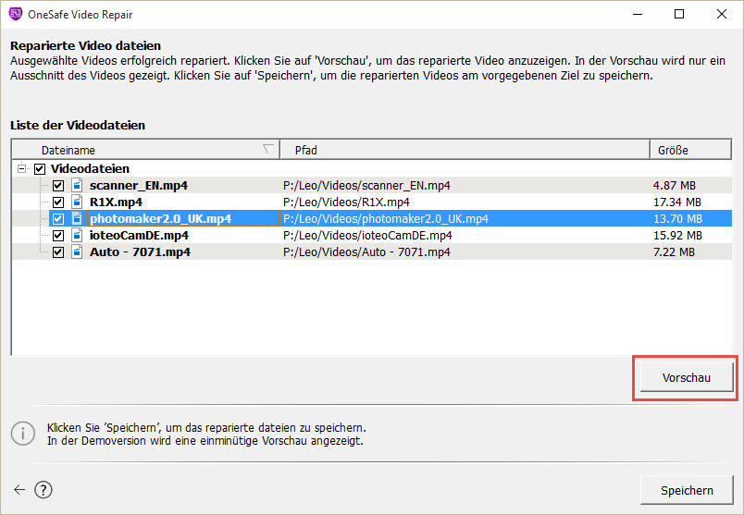The height and width of the screenshot is (515, 744).
Task: Collapse the Videodateien tree node
Action: (x=21, y=168)
